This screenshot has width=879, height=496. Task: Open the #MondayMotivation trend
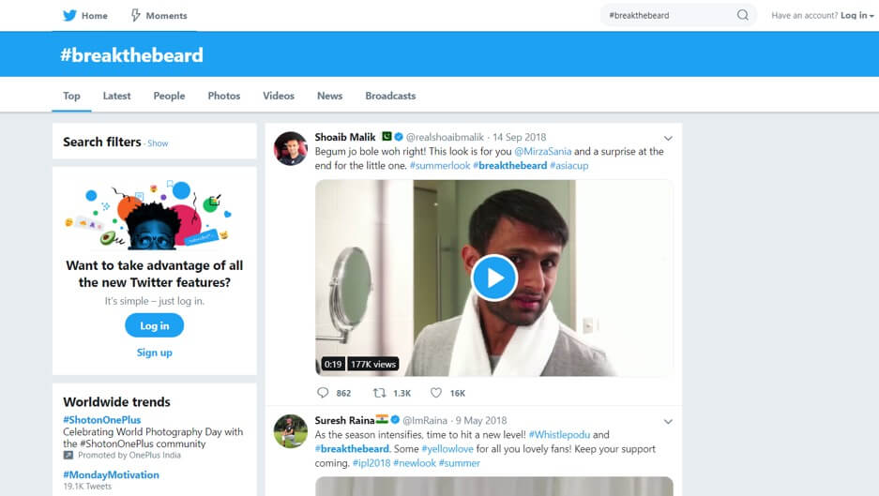coord(111,474)
